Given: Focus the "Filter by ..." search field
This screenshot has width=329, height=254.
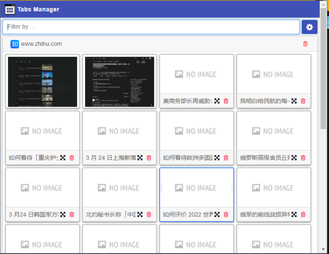Looking at the screenshot, I should pyautogui.click(x=151, y=27).
